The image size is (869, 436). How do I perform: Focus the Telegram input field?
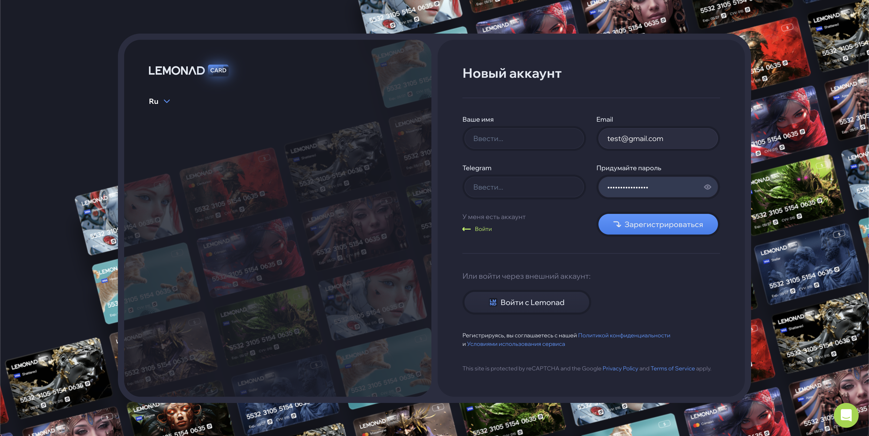pyautogui.click(x=524, y=187)
